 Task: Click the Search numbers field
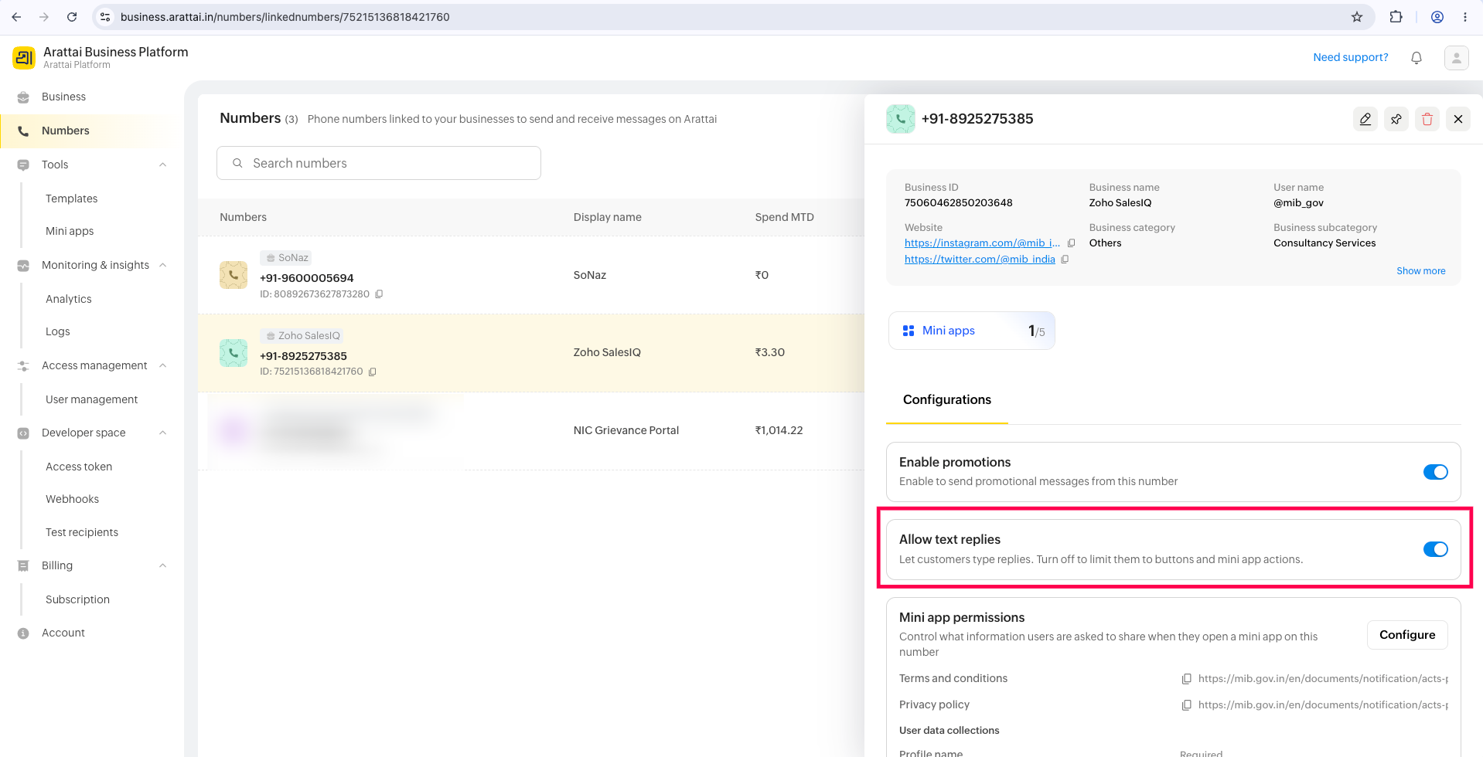point(379,163)
